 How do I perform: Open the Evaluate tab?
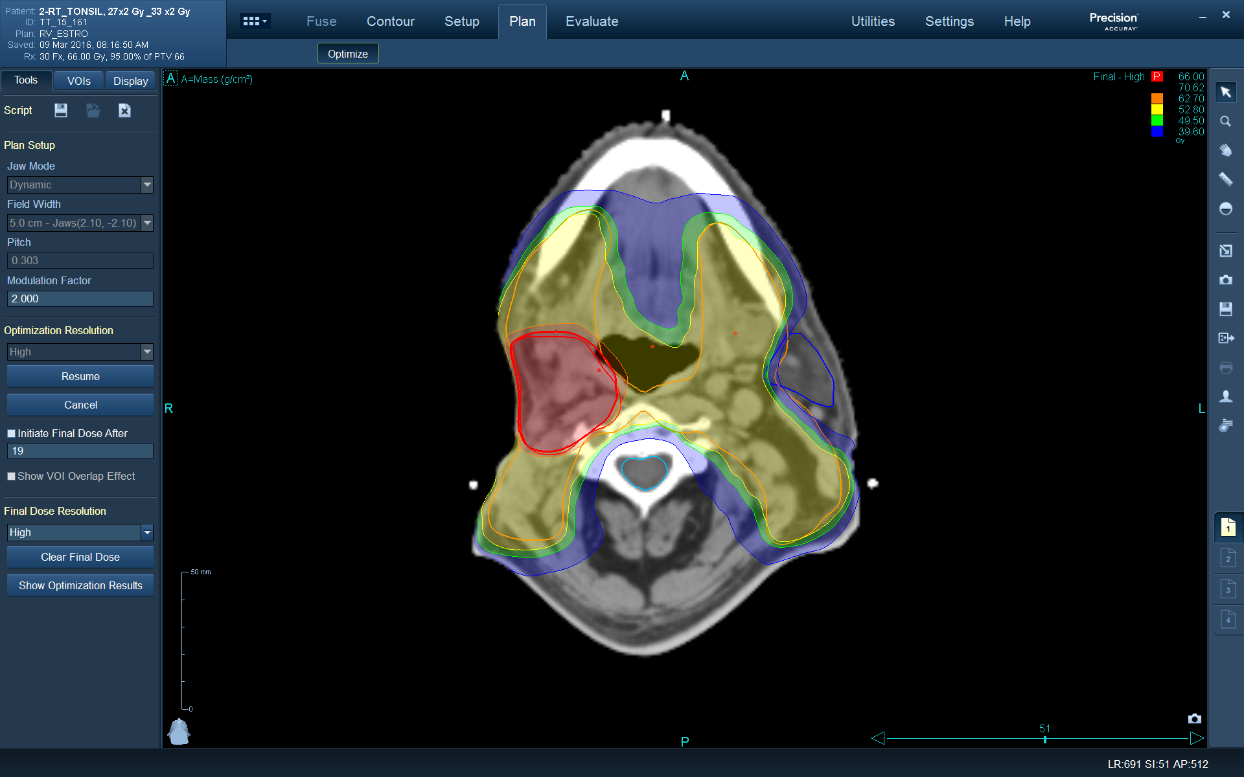[x=592, y=21]
